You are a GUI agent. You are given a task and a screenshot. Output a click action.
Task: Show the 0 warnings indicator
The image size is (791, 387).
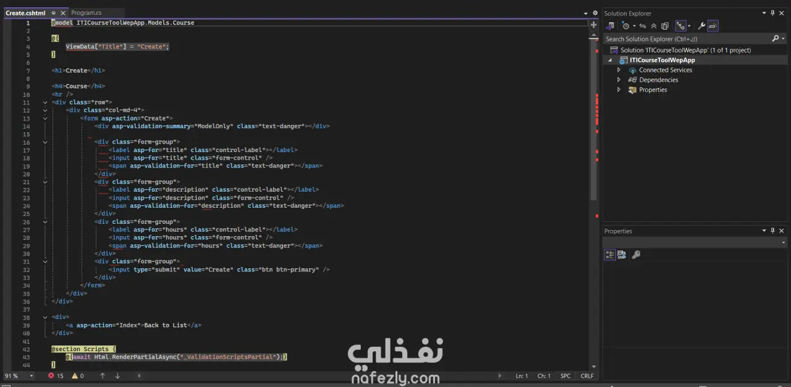(x=78, y=376)
